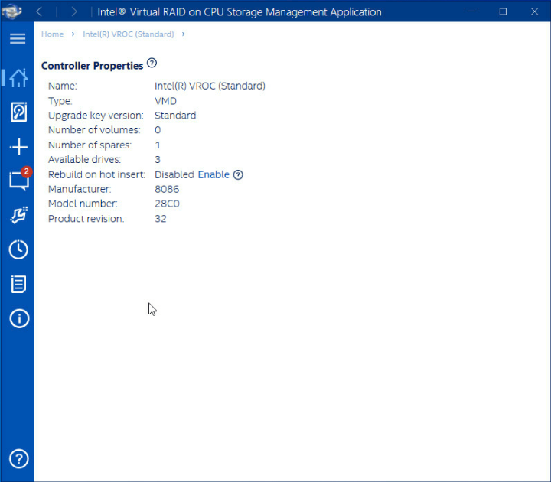Enable rebuild on hot insert

(214, 174)
